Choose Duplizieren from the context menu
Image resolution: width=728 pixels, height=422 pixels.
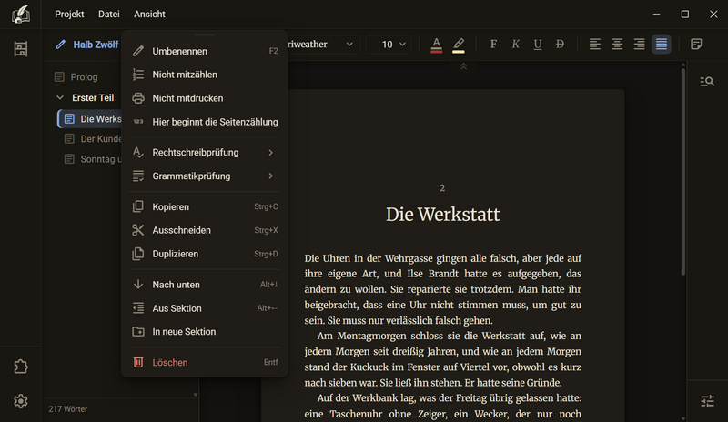click(x=205, y=254)
